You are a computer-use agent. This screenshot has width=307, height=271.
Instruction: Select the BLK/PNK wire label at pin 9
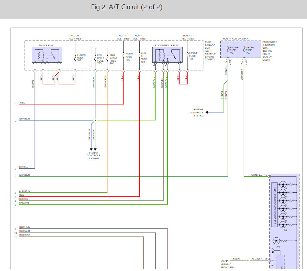coord(25,227)
